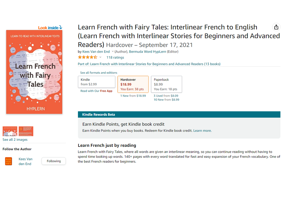Click the Look inside arrow icon
The width and height of the screenshot is (286, 219).
[61, 27]
